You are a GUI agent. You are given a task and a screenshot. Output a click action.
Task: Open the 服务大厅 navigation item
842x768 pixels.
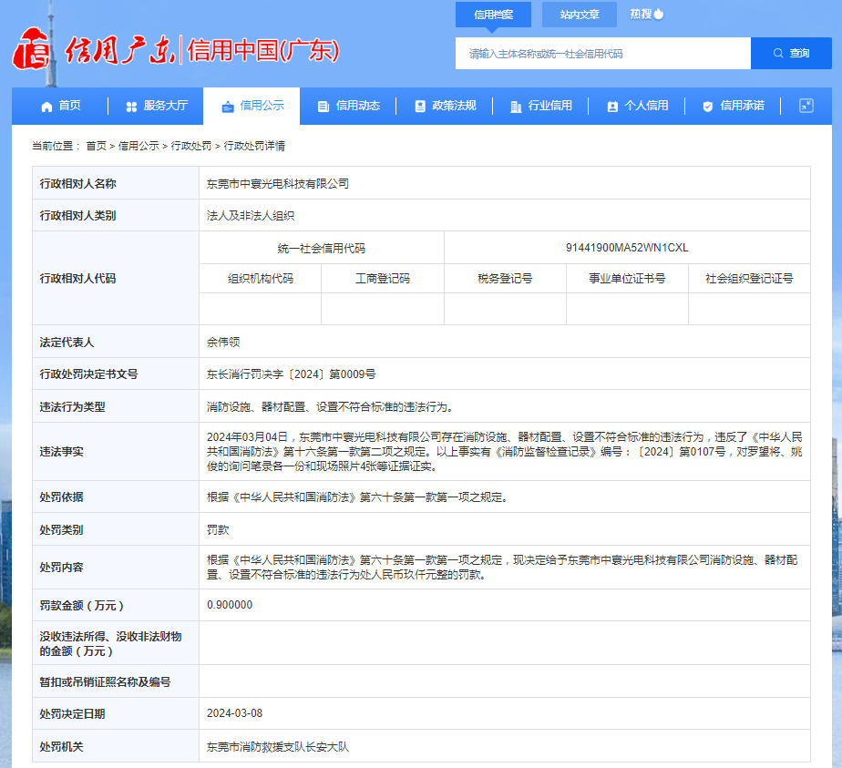click(156, 107)
